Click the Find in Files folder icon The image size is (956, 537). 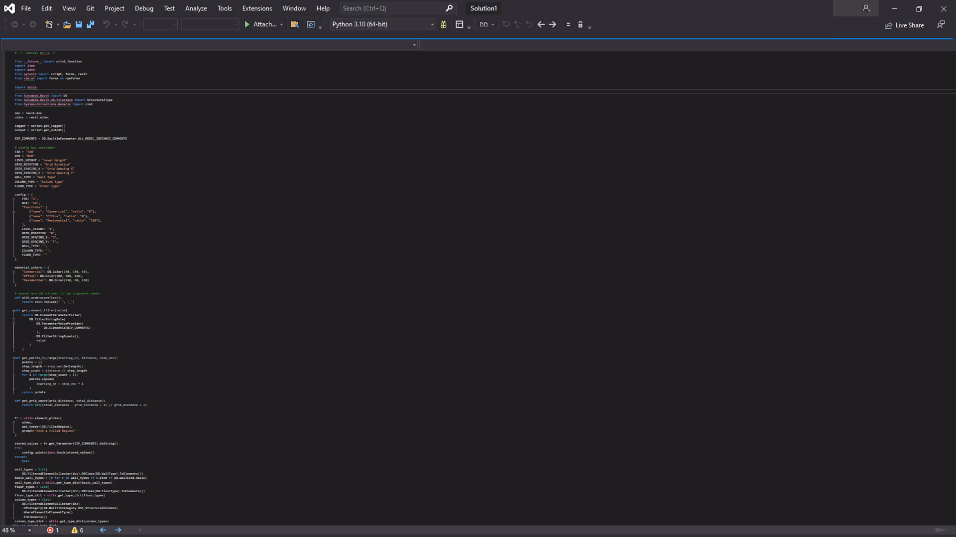295,24
